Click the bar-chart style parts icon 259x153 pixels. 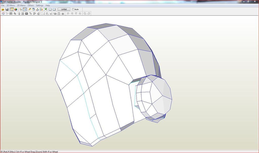55,14
